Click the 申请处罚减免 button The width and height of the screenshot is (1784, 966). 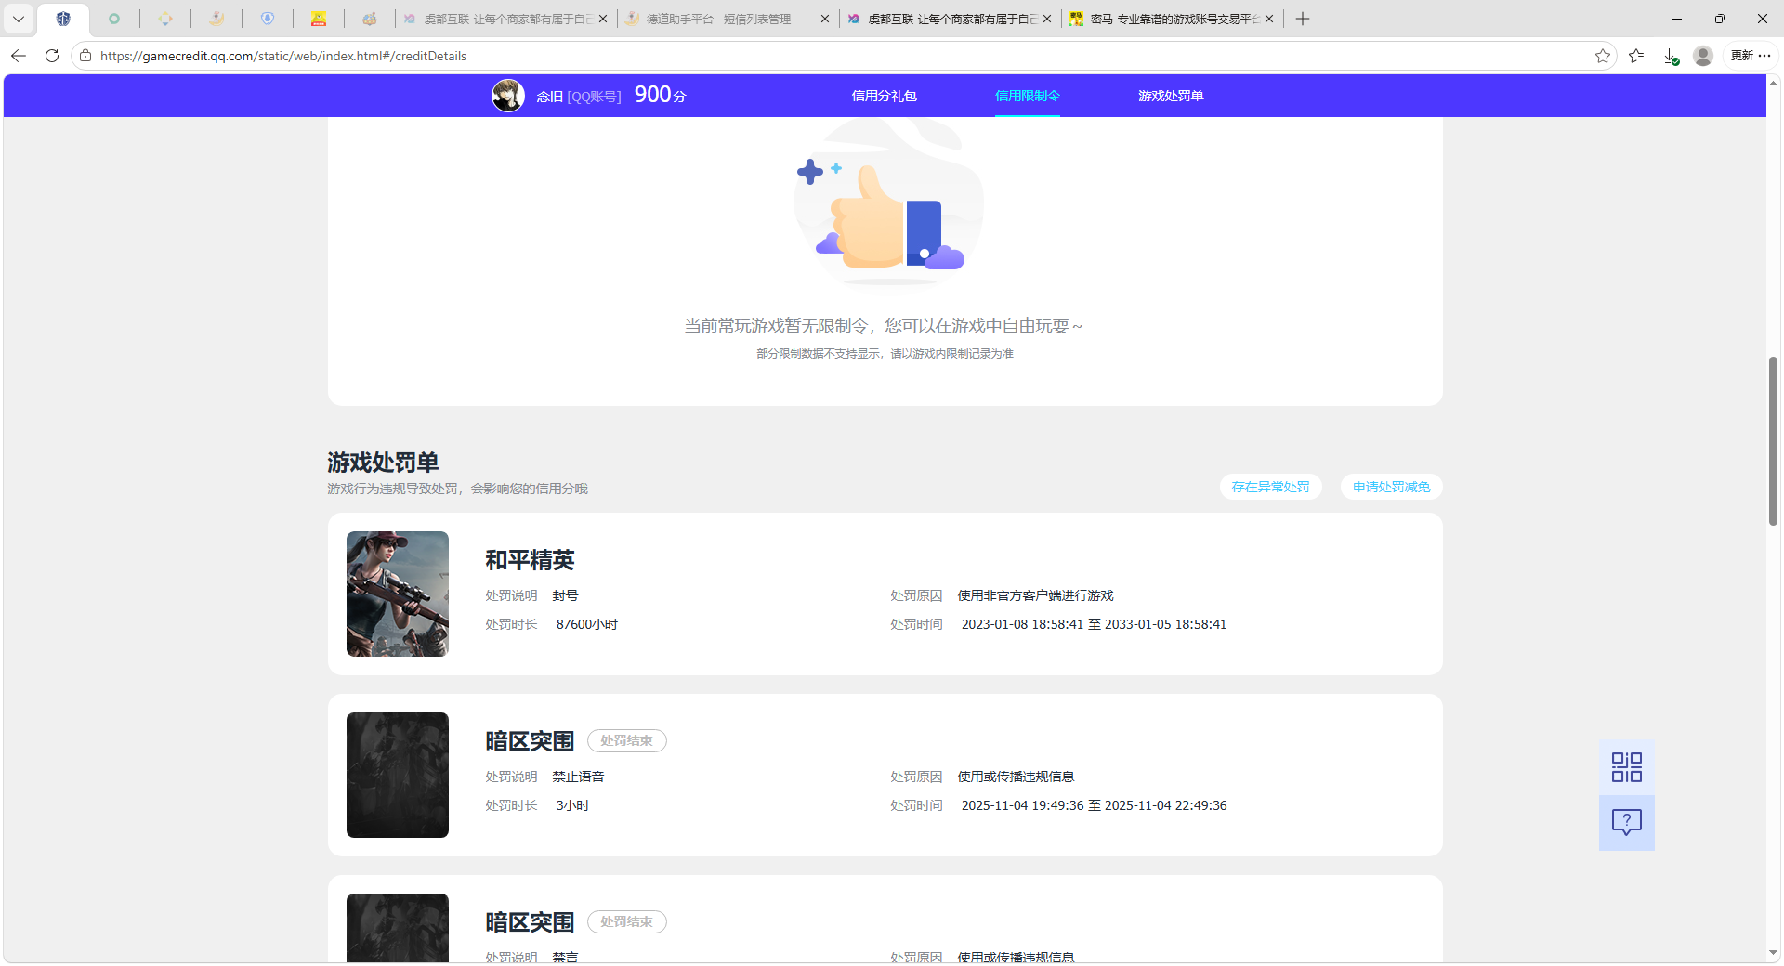(x=1391, y=487)
